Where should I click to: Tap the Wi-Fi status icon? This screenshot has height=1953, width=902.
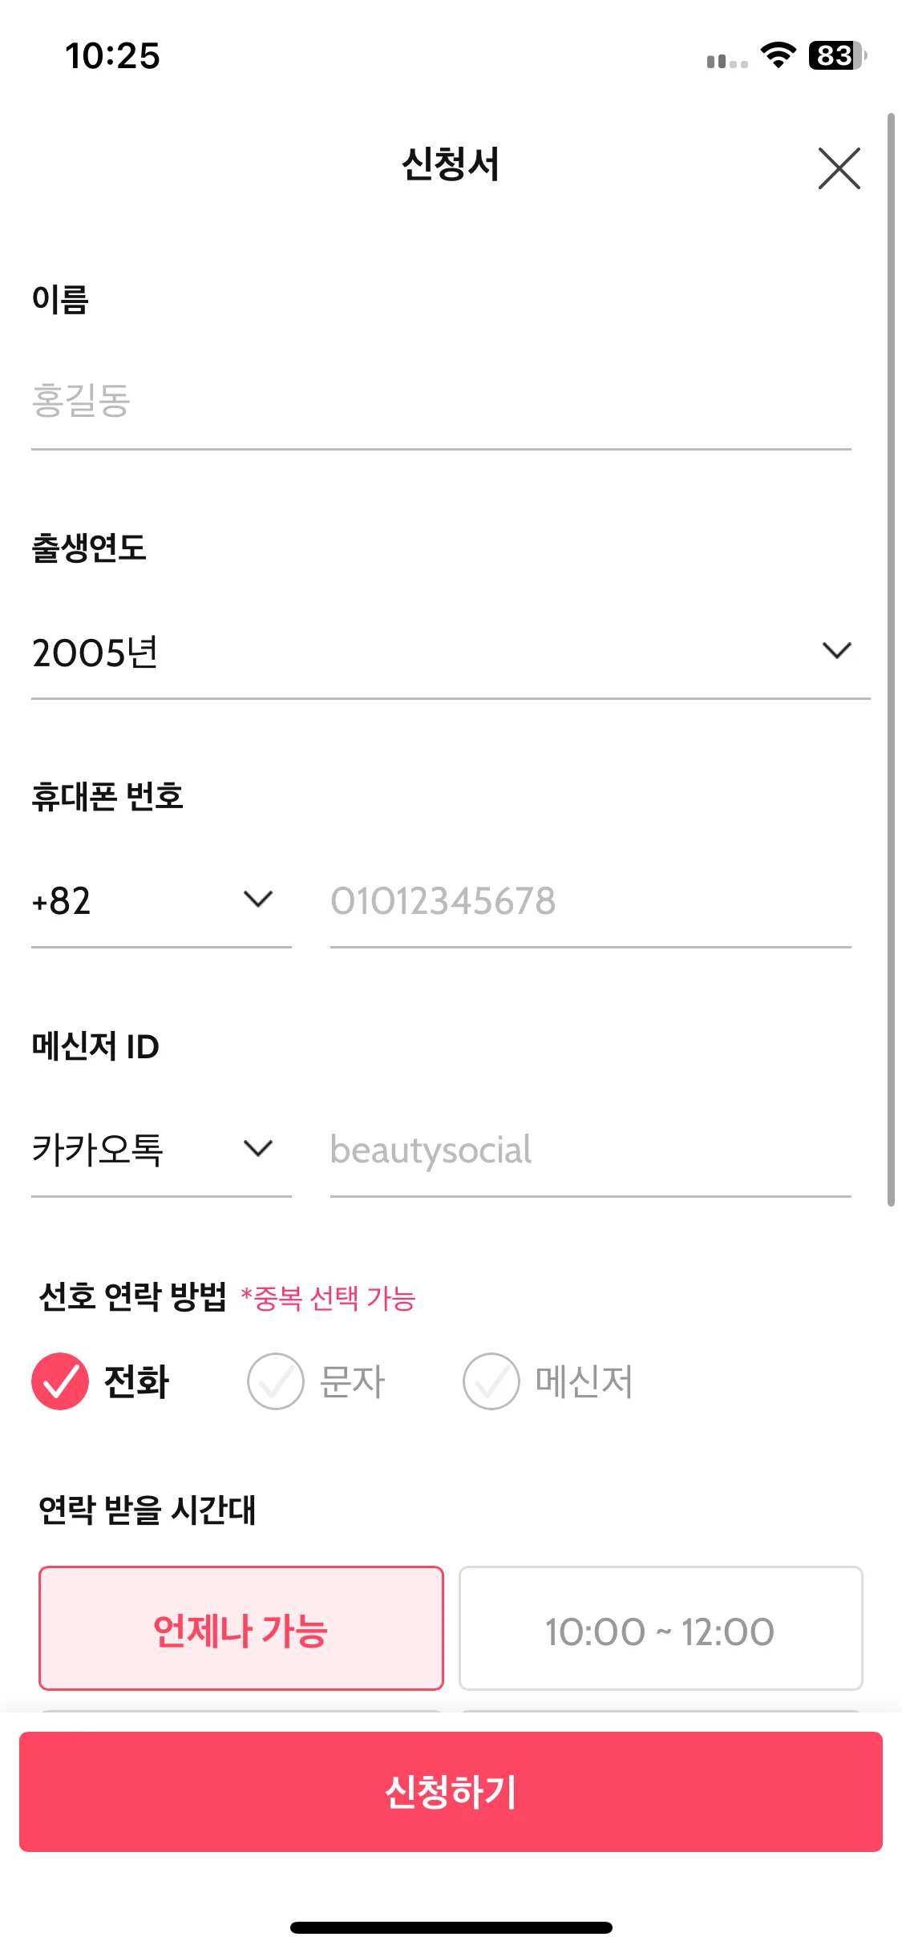[x=778, y=55]
